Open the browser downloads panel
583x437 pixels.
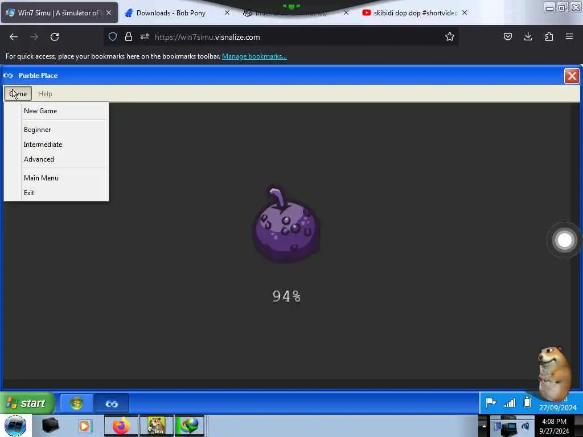(x=528, y=36)
